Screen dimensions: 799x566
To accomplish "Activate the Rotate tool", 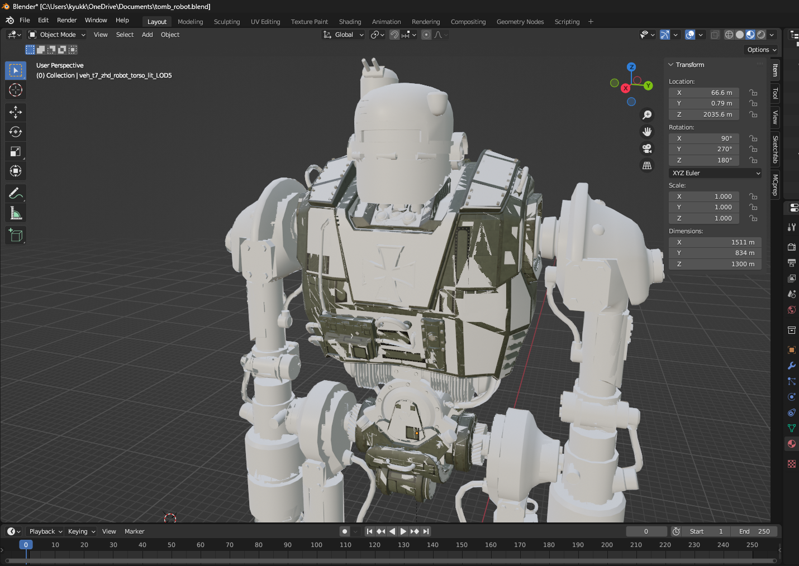I will (16, 132).
